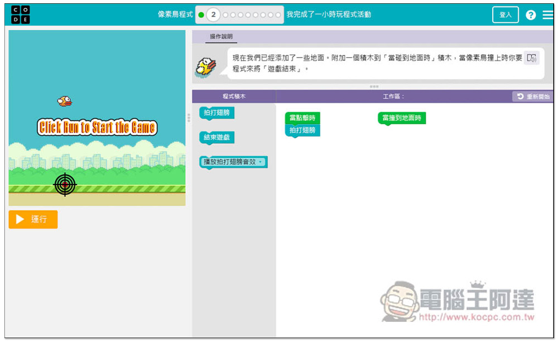Click the 我完成了一小時玩程式活動 link

coord(329,15)
